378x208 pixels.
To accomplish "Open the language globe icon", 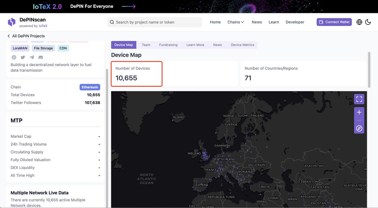I will 359,22.
